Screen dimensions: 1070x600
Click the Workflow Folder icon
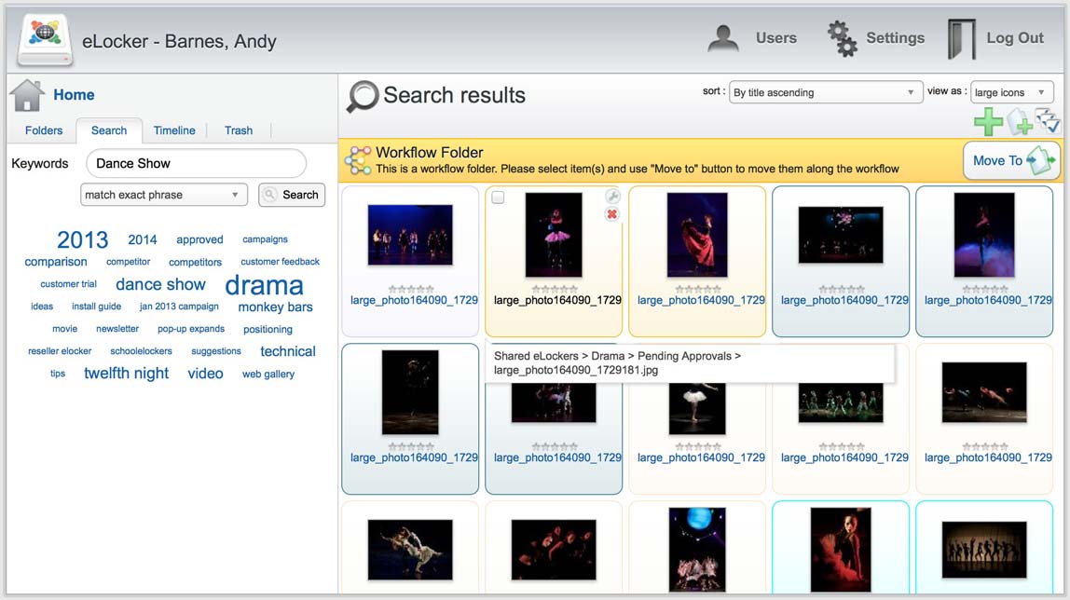coord(358,160)
